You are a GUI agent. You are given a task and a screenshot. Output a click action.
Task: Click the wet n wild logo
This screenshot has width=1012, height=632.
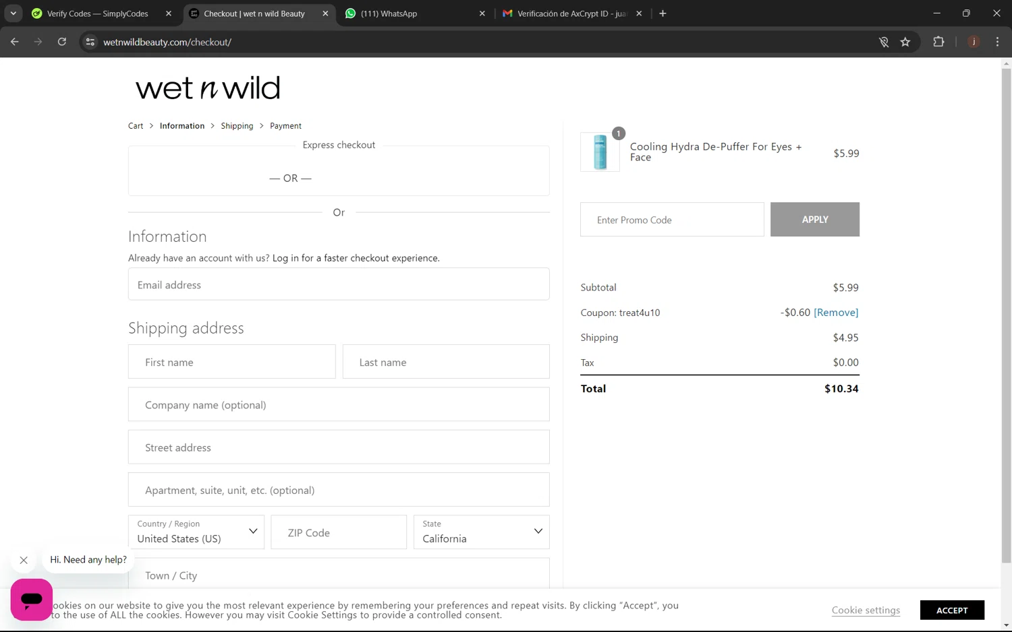click(x=208, y=88)
